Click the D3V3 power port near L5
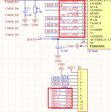This screenshot has width=111, height=112. pyautogui.click(x=31, y=39)
